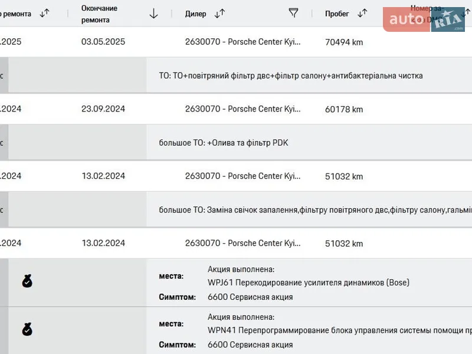Click the money bag icon for WPN41 action

pos(27,329)
